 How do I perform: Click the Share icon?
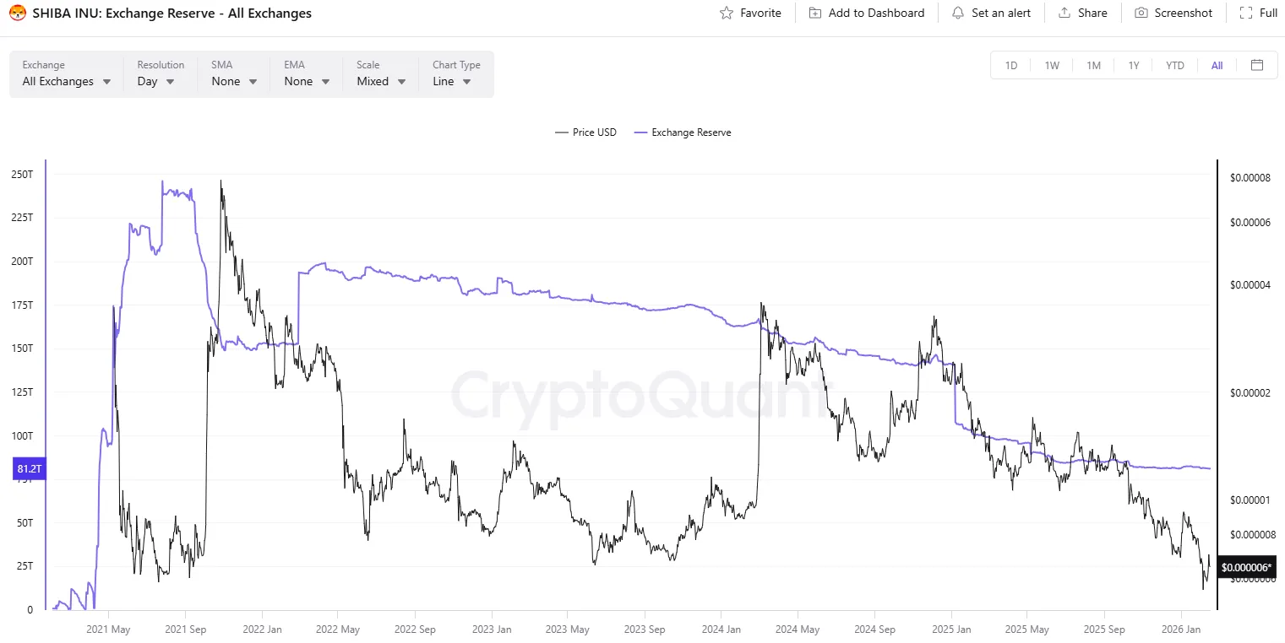tap(1064, 13)
